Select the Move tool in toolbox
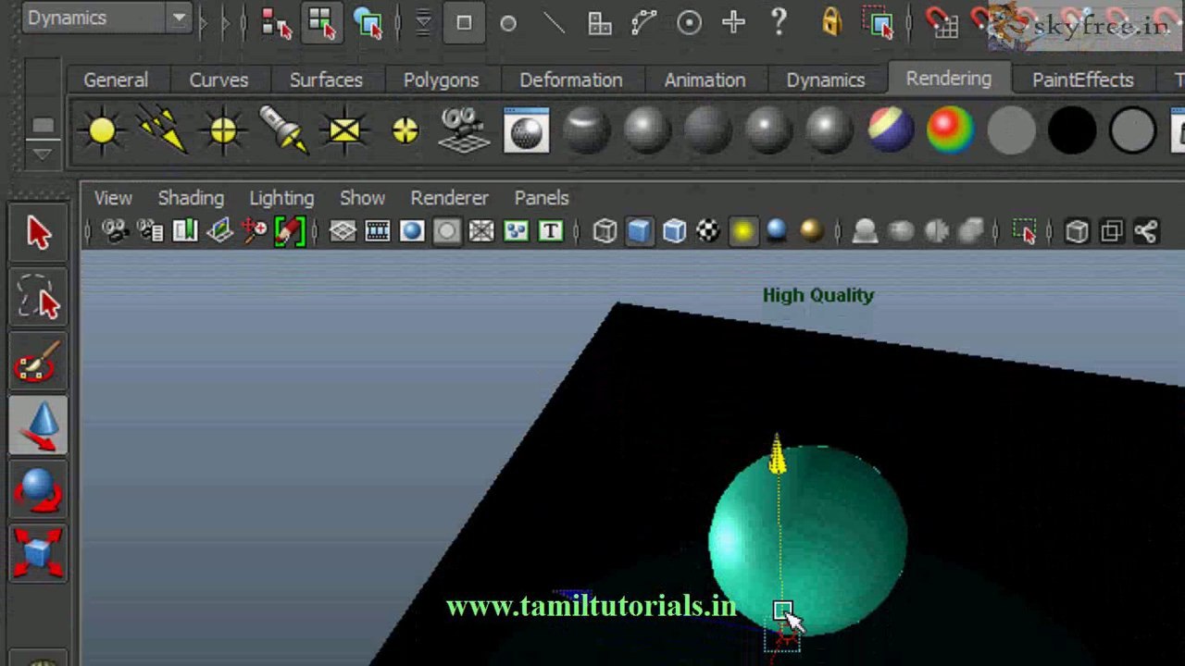 [38, 425]
